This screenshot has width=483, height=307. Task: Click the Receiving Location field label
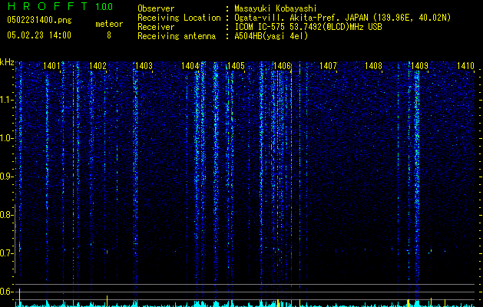click(179, 18)
